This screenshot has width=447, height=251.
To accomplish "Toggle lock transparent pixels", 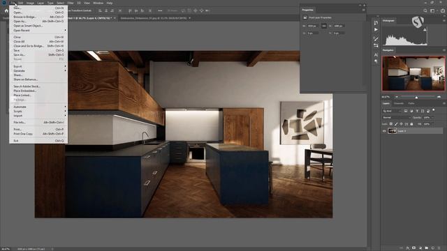I will (391, 124).
